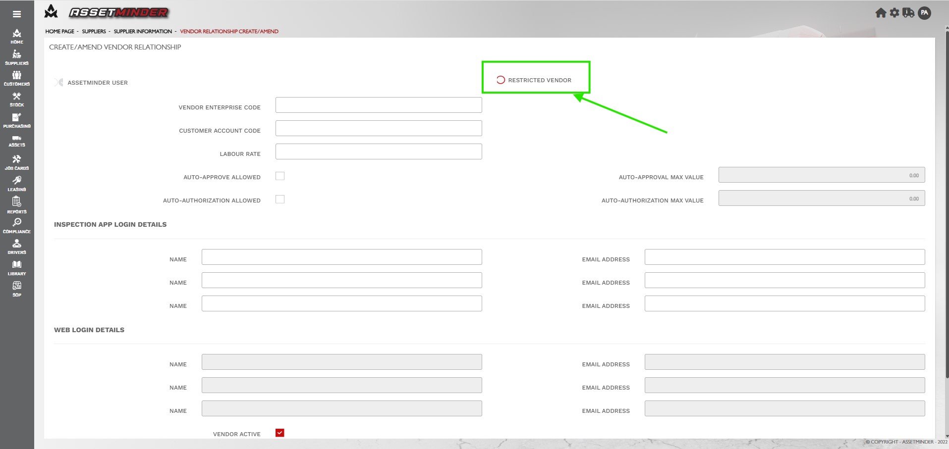
Task: Go to Suppliers in the sidebar
Action: tap(17, 57)
